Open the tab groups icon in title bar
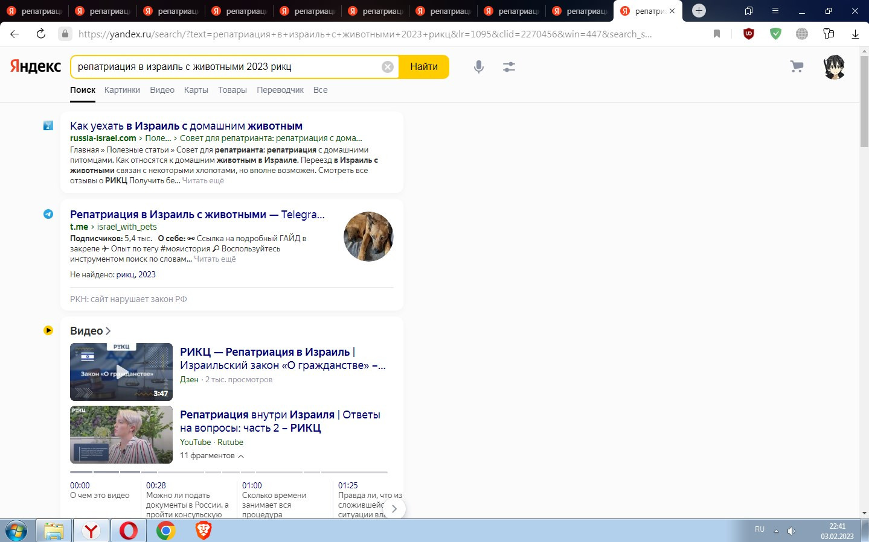Viewport: 869px width, 542px height. tap(749, 11)
